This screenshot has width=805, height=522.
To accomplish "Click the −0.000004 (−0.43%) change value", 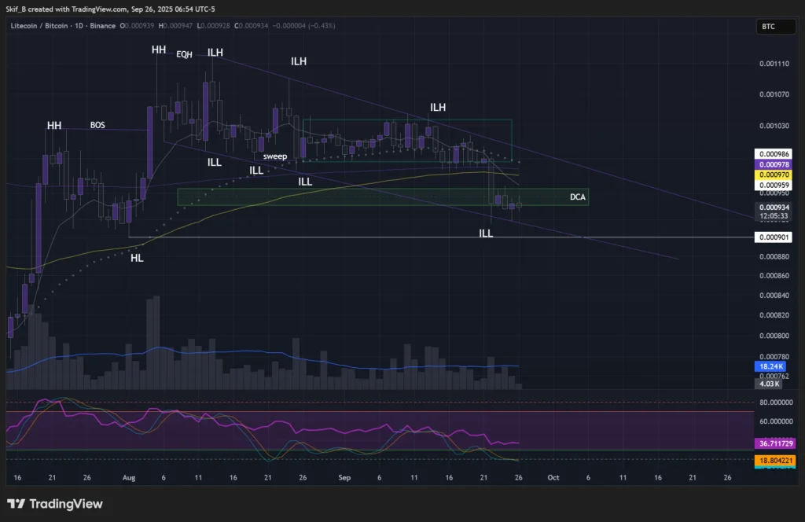I will tap(303, 26).
